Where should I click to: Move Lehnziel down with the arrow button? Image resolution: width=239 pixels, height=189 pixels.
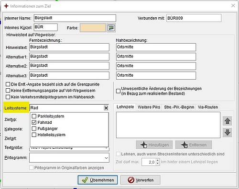click(x=227, y=132)
